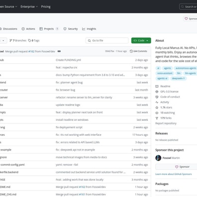
Task: Select the 'voice-assistant' topic tag
Action: coord(165,73)
